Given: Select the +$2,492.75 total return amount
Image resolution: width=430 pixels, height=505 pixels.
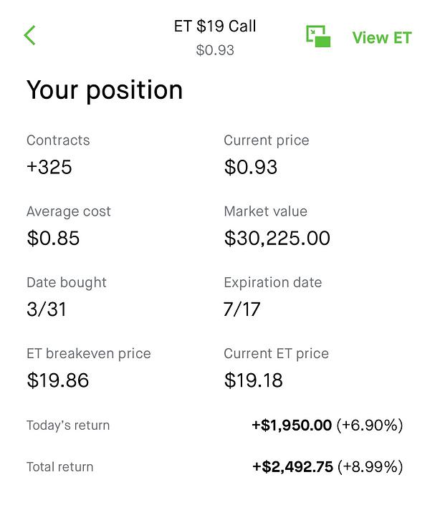Looking at the screenshot, I should (292, 467).
